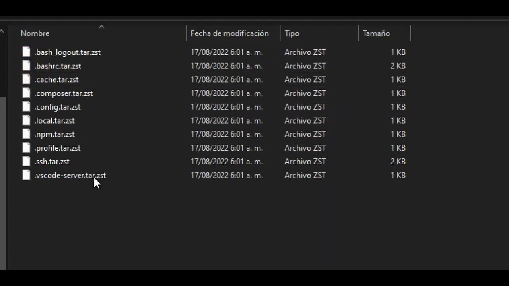Click the file icon beside .local.tar.zst
The width and height of the screenshot is (509, 286).
tap(26, 121)
